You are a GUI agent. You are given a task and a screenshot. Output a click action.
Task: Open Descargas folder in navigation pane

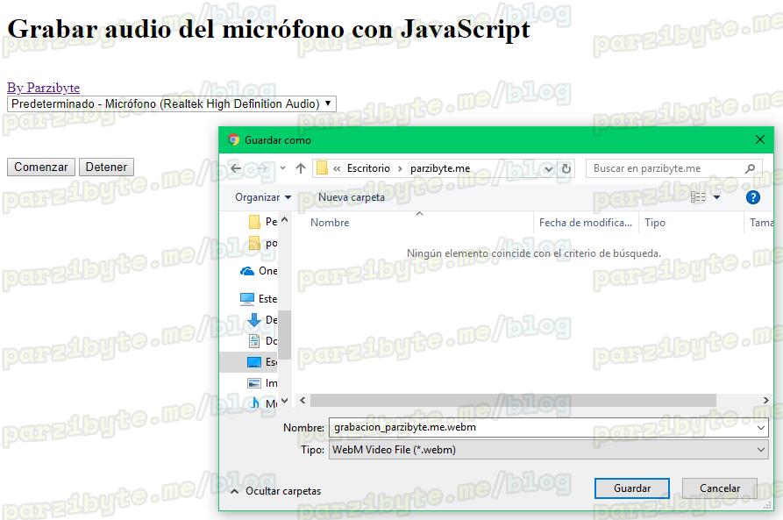(263, 320)
